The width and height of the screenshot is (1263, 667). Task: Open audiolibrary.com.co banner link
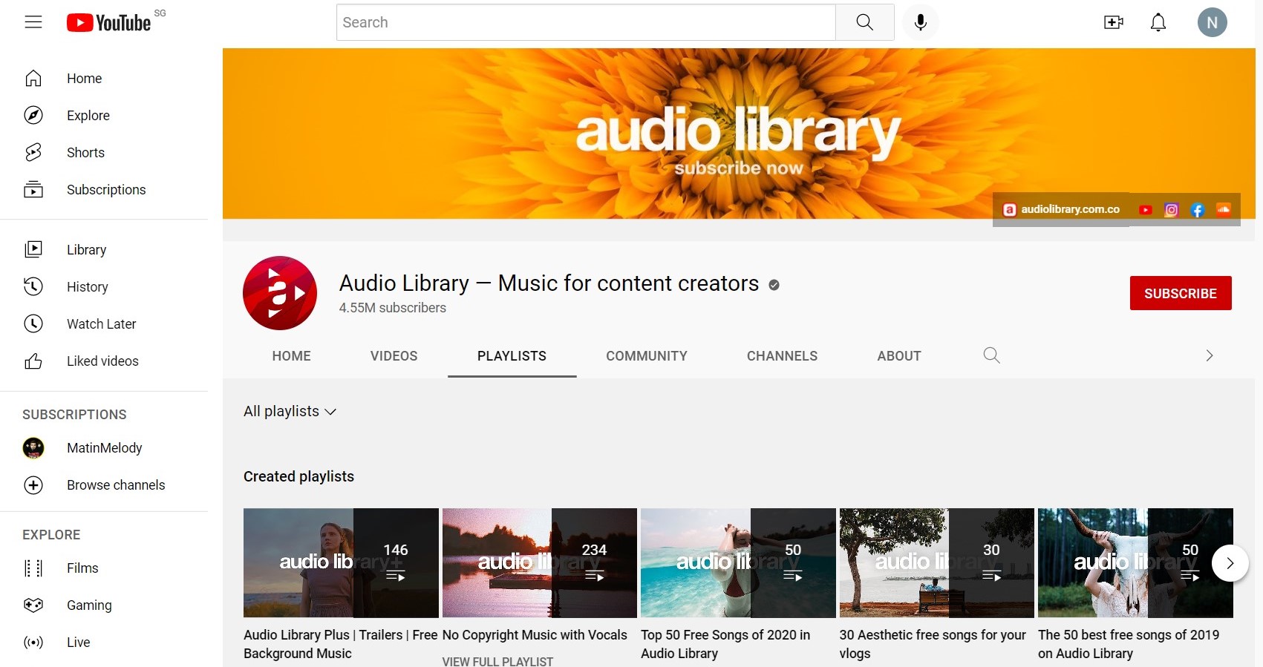[1061, 209]
